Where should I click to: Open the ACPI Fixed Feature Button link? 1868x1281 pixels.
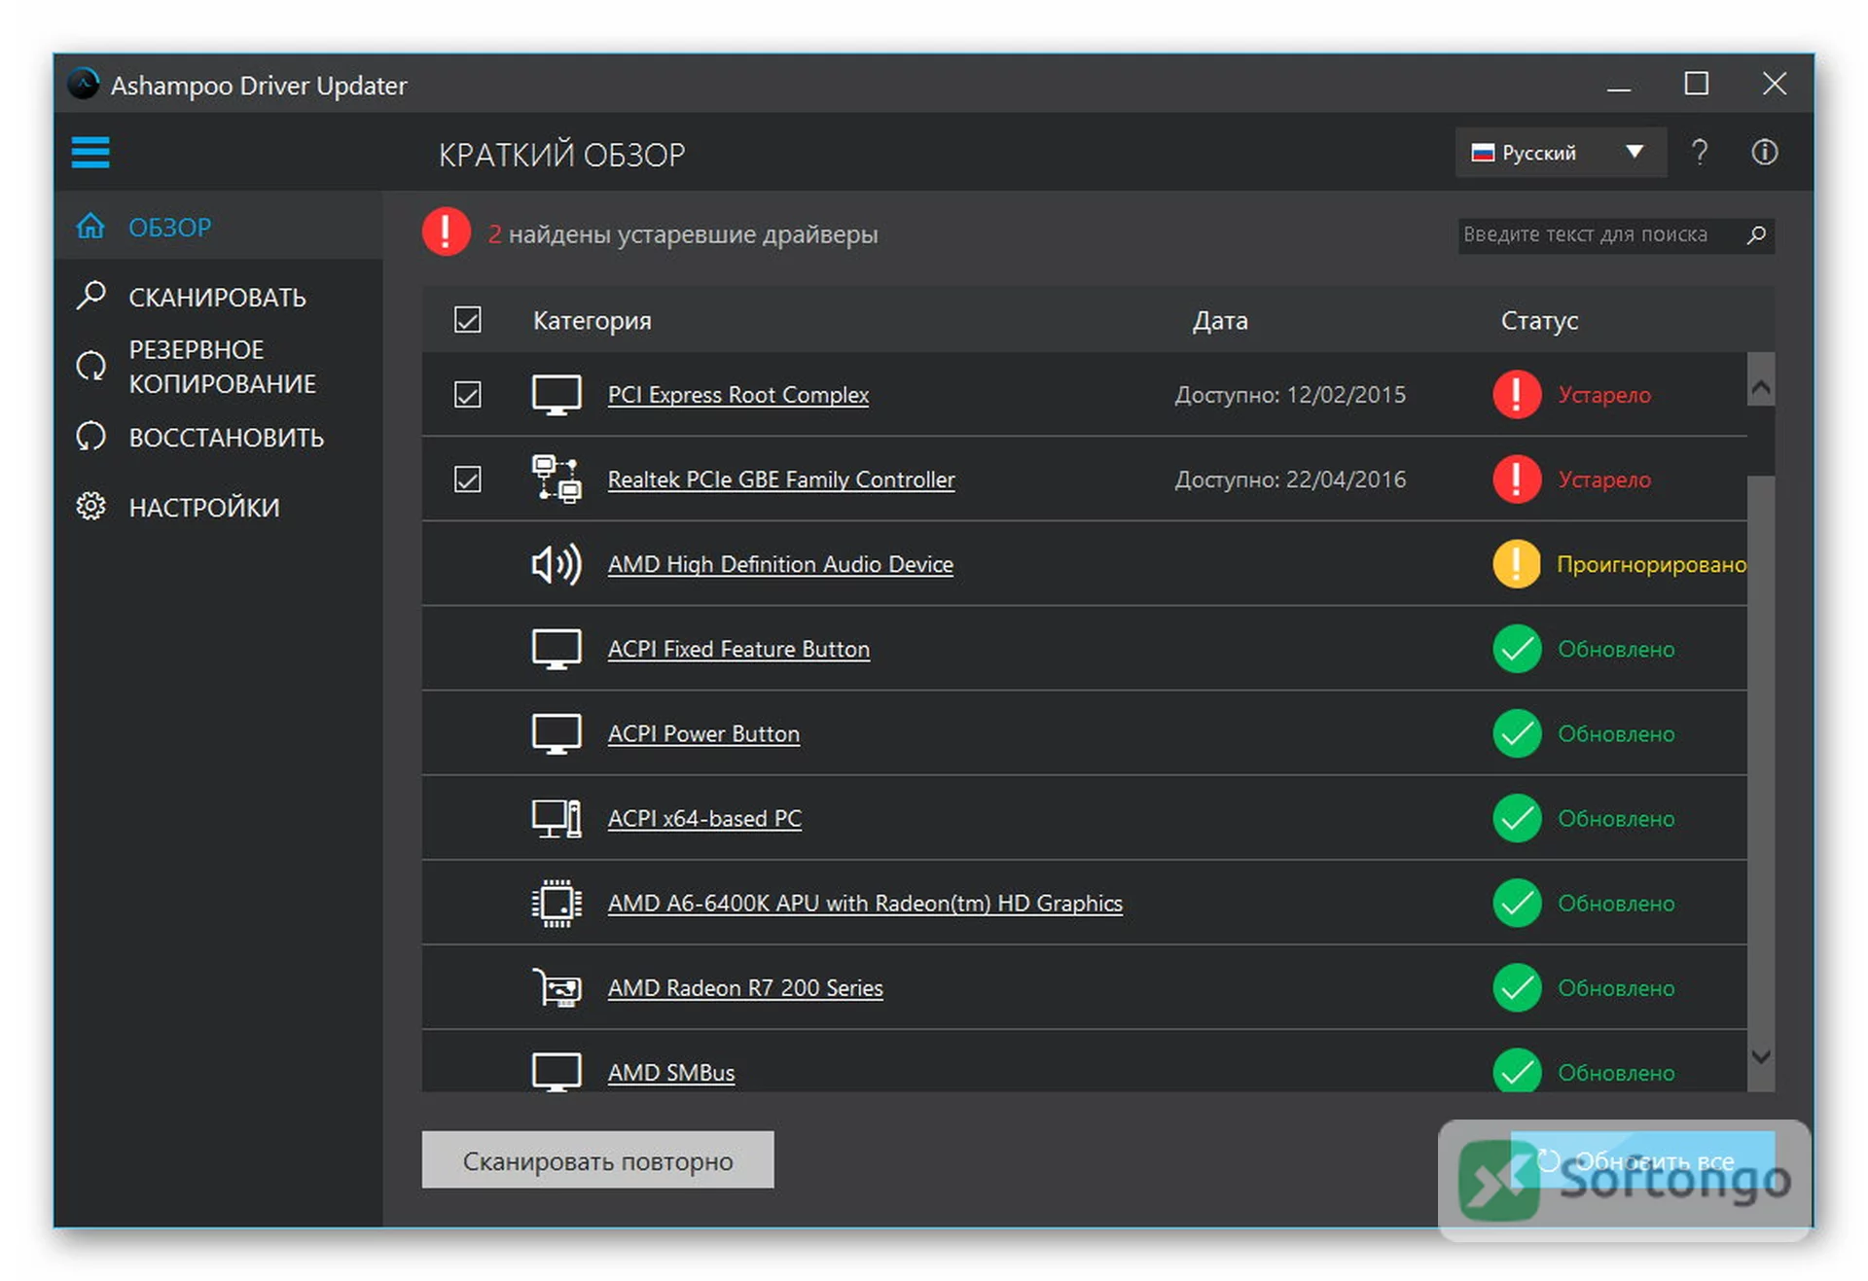tap(738, 649)
